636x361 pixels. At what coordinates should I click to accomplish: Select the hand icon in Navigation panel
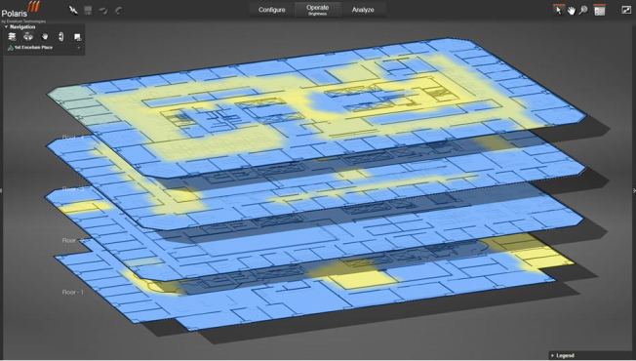tap(45, 37)
